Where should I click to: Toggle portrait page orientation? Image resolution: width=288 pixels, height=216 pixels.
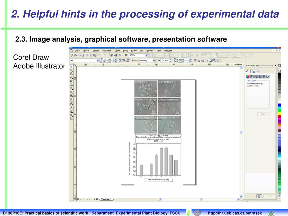[120, 60]
